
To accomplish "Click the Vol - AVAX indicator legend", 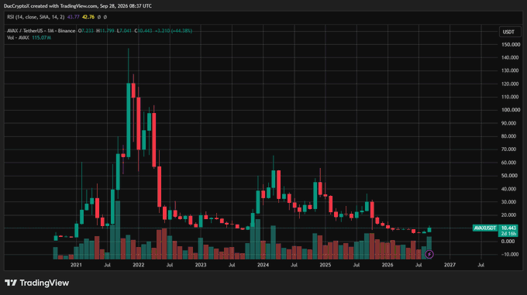I will pyautogui.click(x=18, y=38).
